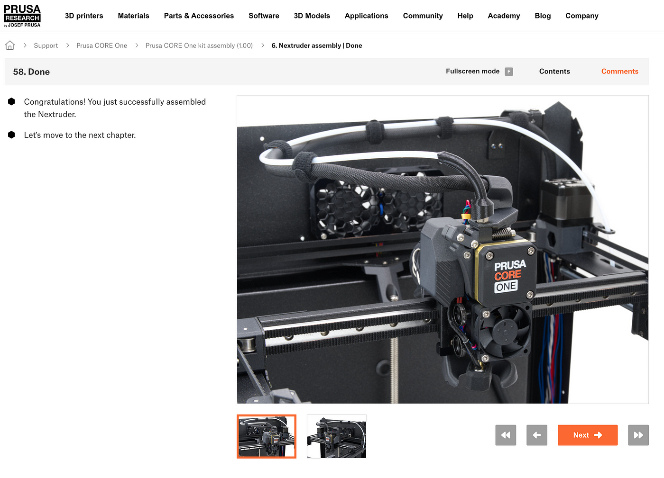
Task: Open the Software menu
Action: [264, 16]
